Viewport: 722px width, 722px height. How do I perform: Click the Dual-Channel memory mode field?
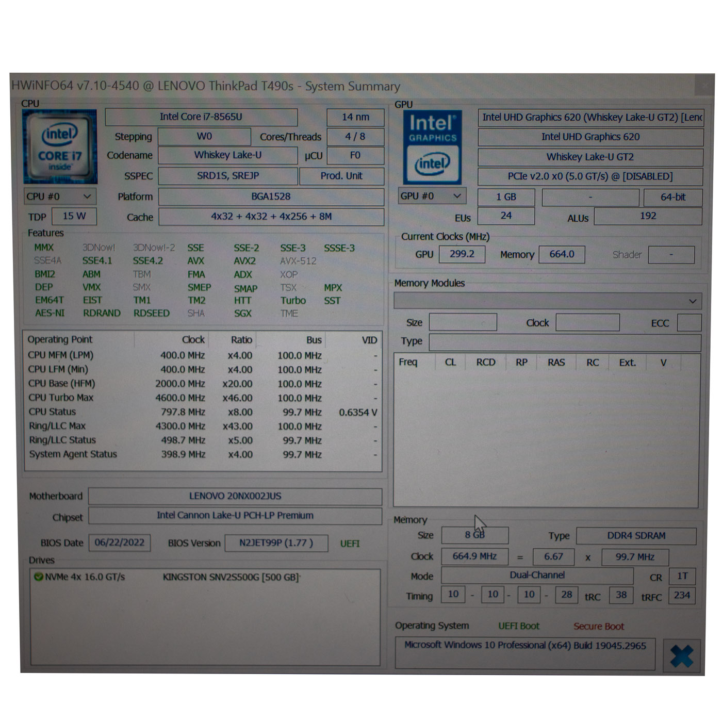click(537, 576)
